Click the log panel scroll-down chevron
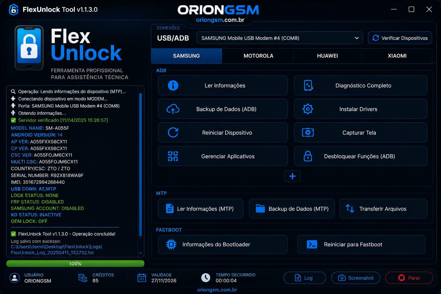 [140, 253]
